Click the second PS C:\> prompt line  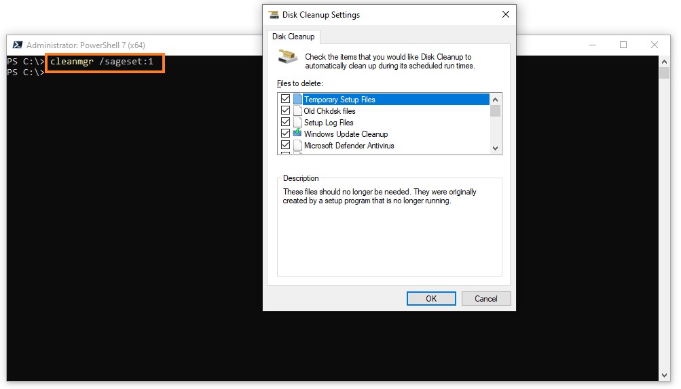[x=26, y=73]
